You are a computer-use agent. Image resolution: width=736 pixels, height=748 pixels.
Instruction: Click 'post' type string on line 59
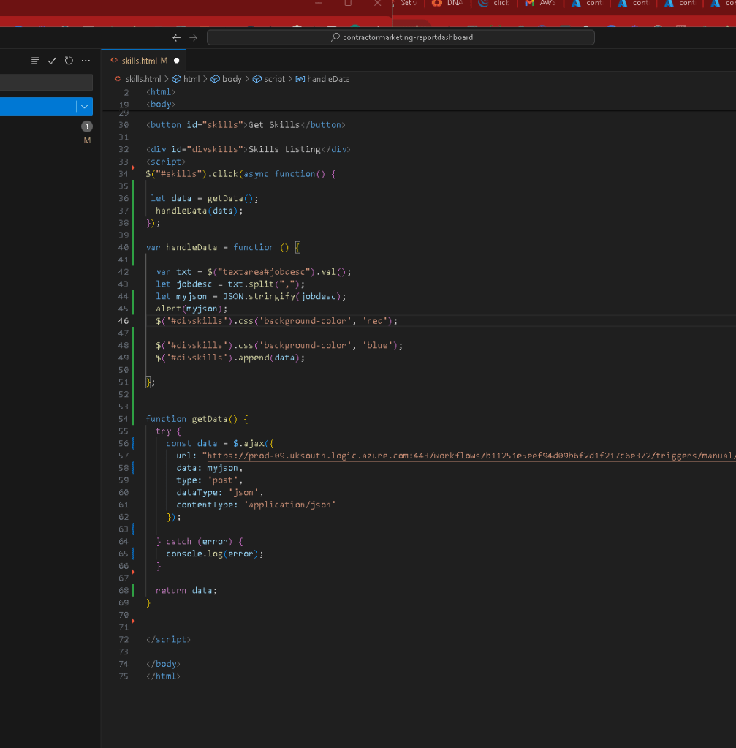222,480
